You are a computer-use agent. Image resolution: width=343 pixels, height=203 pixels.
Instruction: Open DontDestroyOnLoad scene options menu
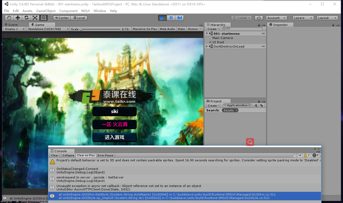click(263, 46)
